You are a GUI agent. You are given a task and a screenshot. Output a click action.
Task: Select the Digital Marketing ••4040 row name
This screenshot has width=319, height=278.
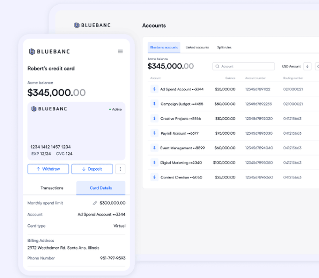[x=181, y=163]
